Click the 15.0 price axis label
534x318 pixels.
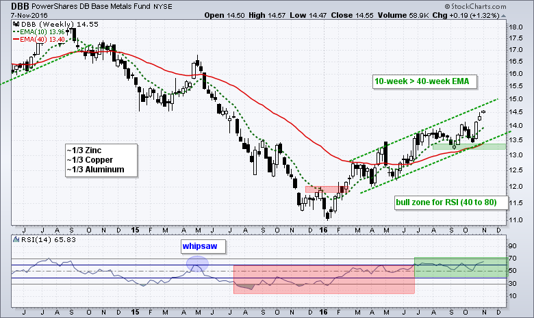click(516, 99)
